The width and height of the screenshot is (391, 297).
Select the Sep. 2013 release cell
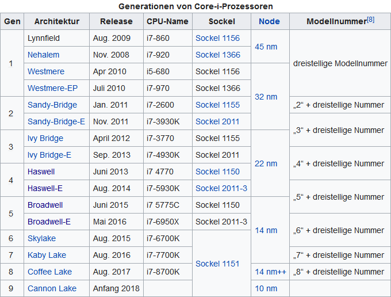pos(116,155)
